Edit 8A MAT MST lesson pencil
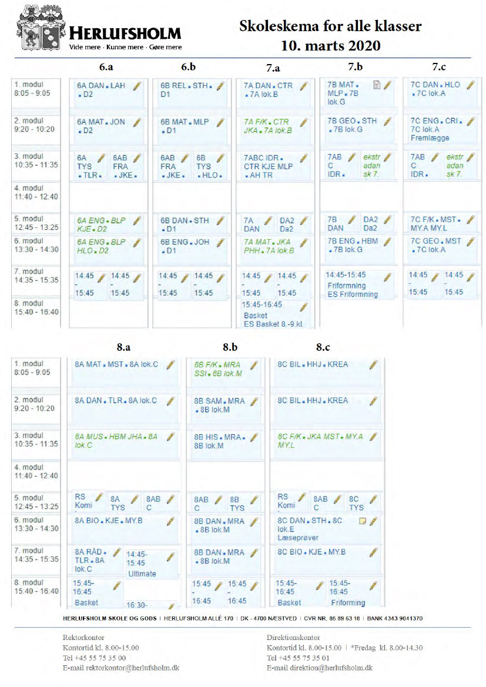This screenshot has height=687, width=486. (x=170, y=365)
